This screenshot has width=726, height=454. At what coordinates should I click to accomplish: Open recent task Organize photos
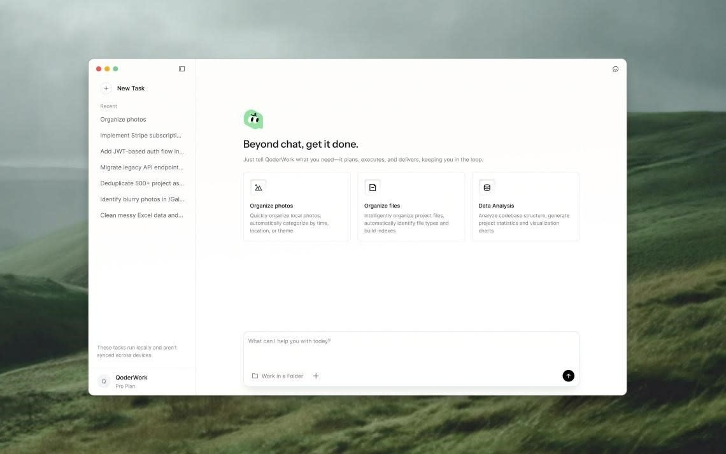pos(123,120)
